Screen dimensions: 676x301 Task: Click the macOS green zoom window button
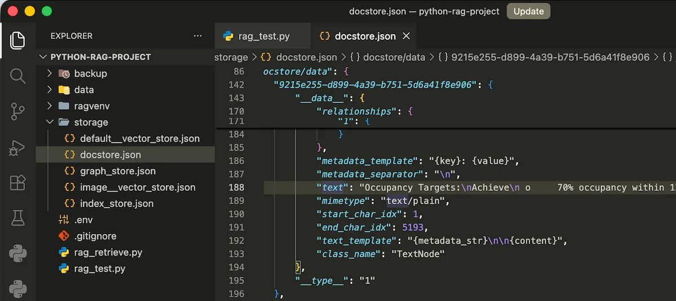point(47,11)
